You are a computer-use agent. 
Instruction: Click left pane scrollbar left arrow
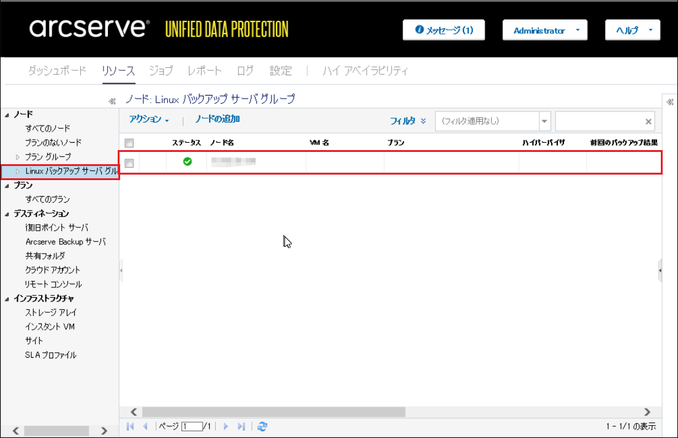[15, 431]
